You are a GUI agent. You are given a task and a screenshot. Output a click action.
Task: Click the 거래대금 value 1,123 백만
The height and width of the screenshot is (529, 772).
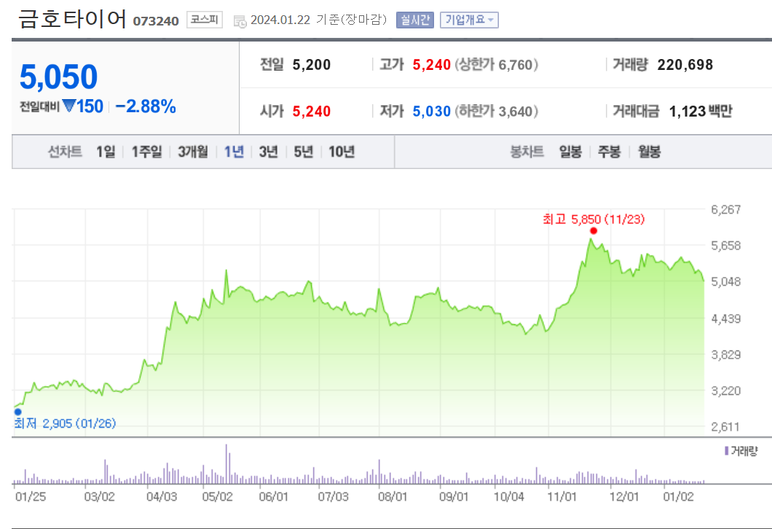point(701,111)
